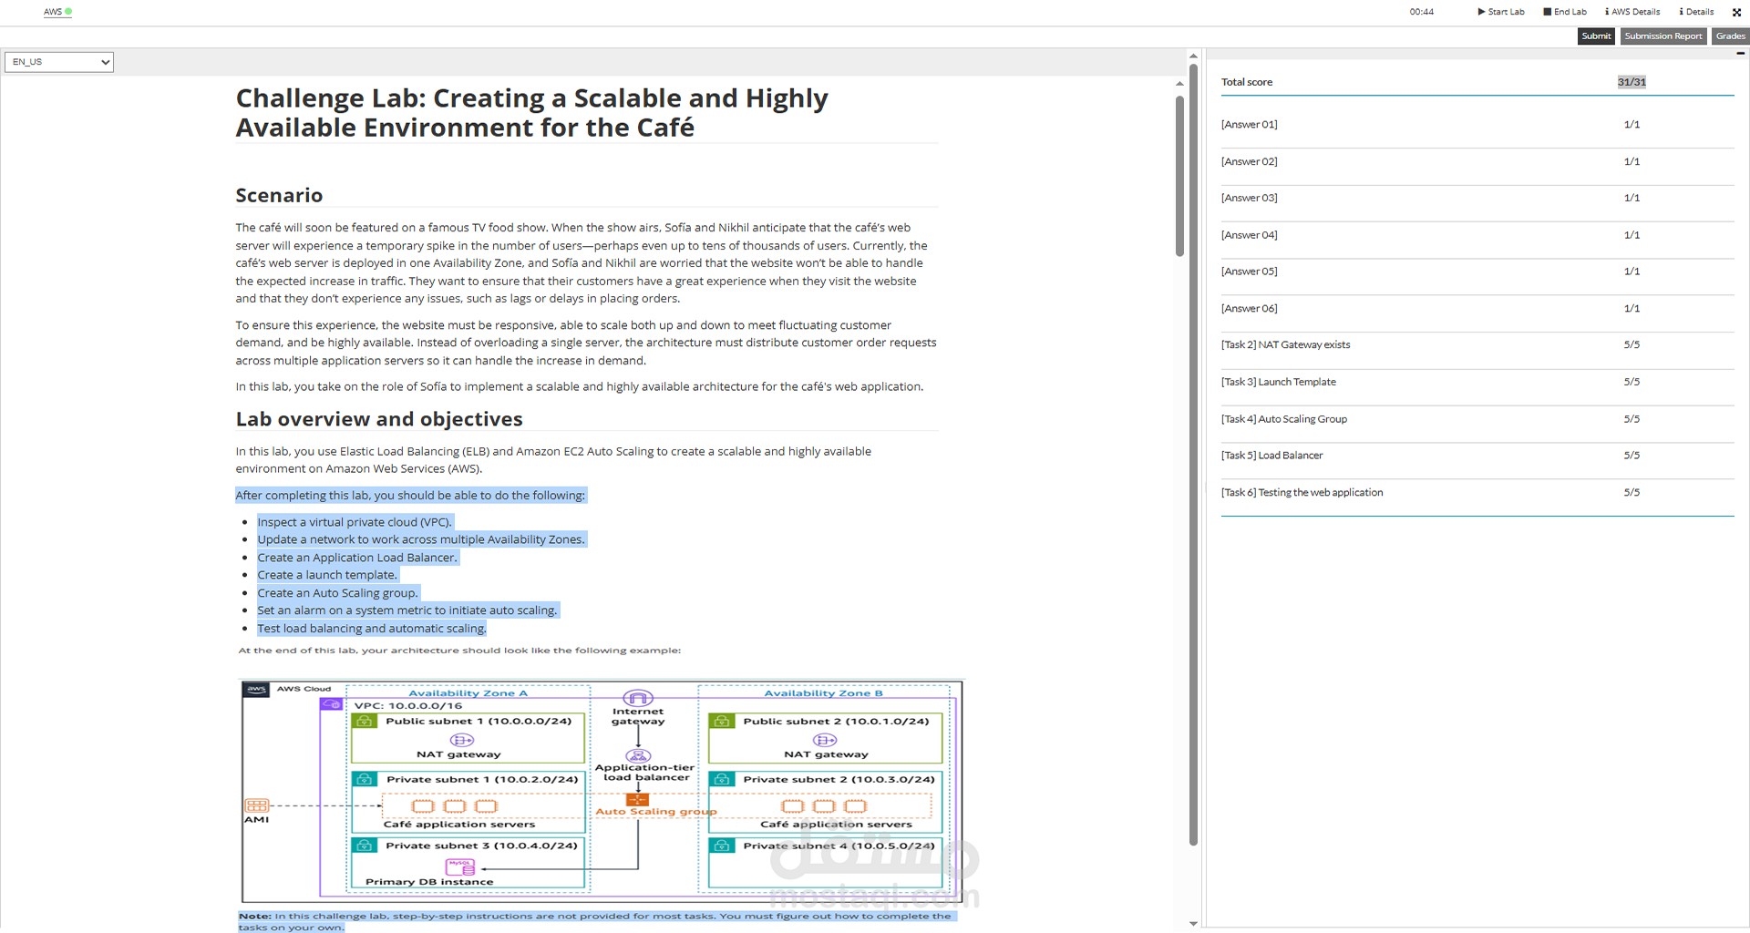1750x933 pixels.
Task: Open the EN_US language dropdown
Action: (x=58, y=62)
